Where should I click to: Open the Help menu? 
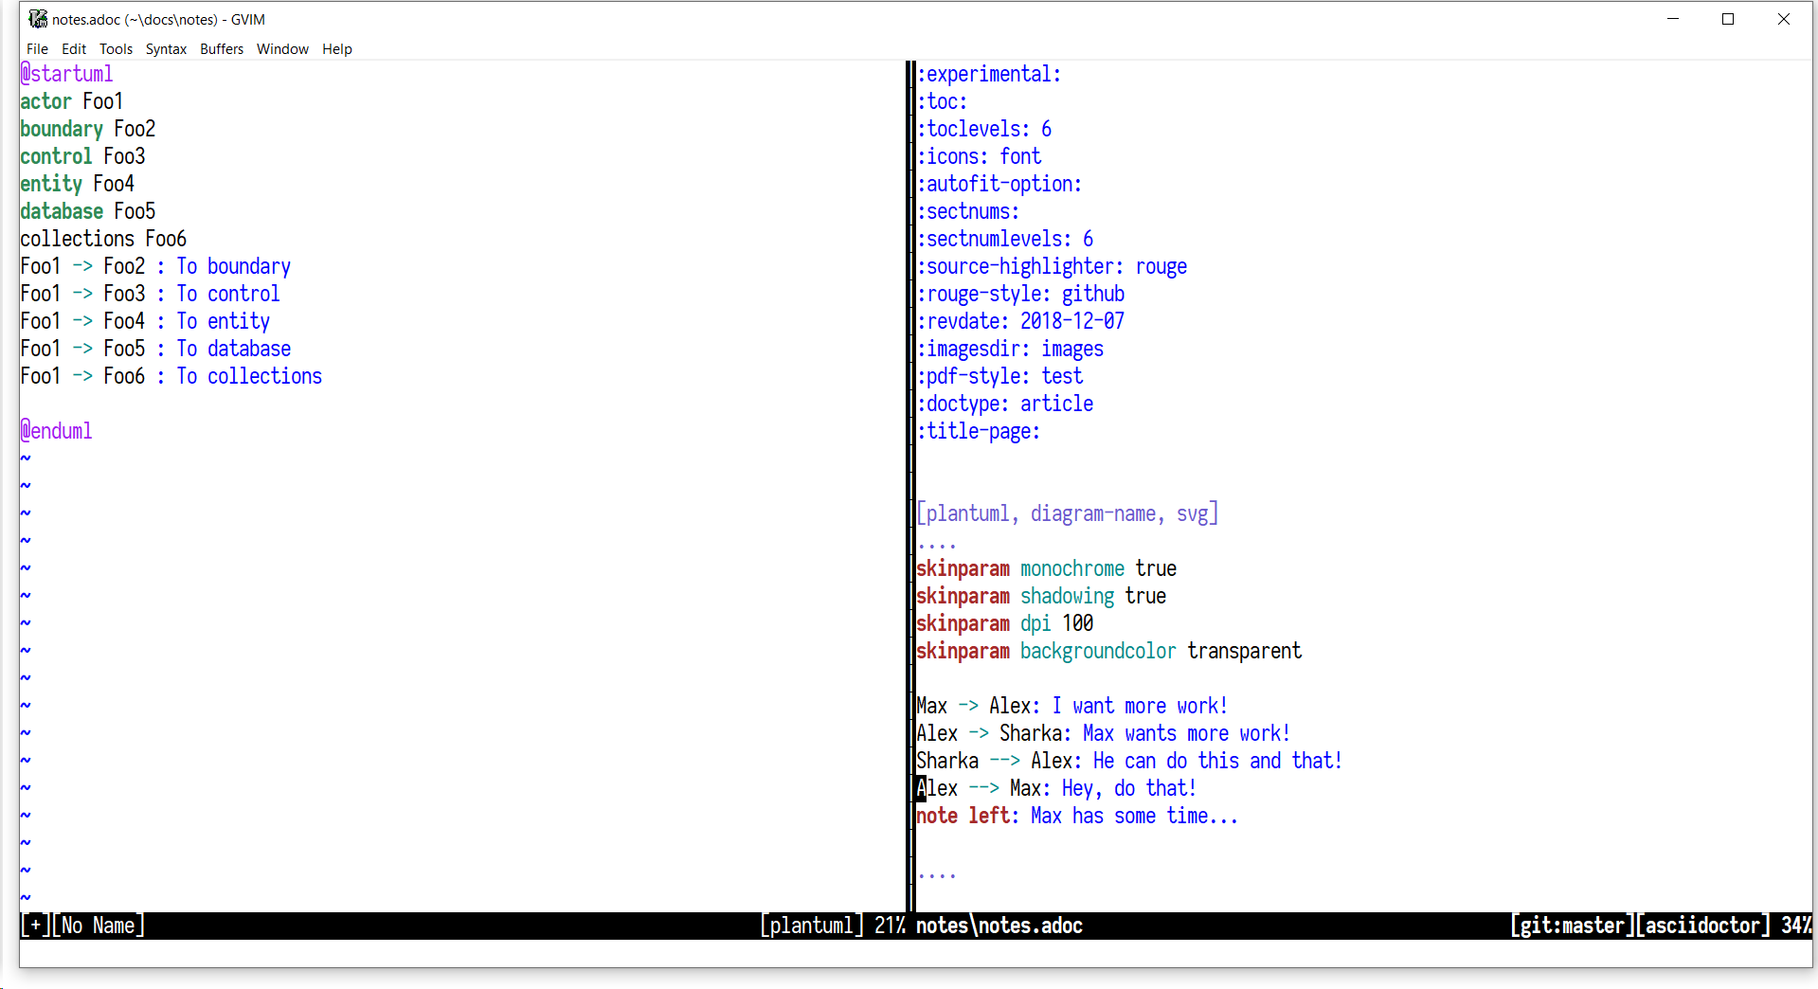pyautogui.click(x=336, y=48)
